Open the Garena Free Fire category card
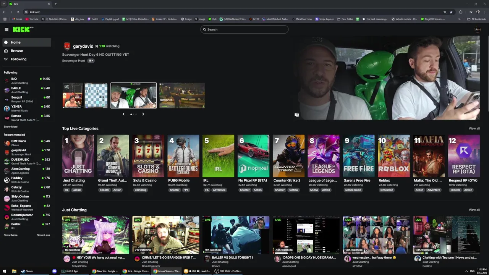The image size is (489, 275). click(x=359, y=156)
